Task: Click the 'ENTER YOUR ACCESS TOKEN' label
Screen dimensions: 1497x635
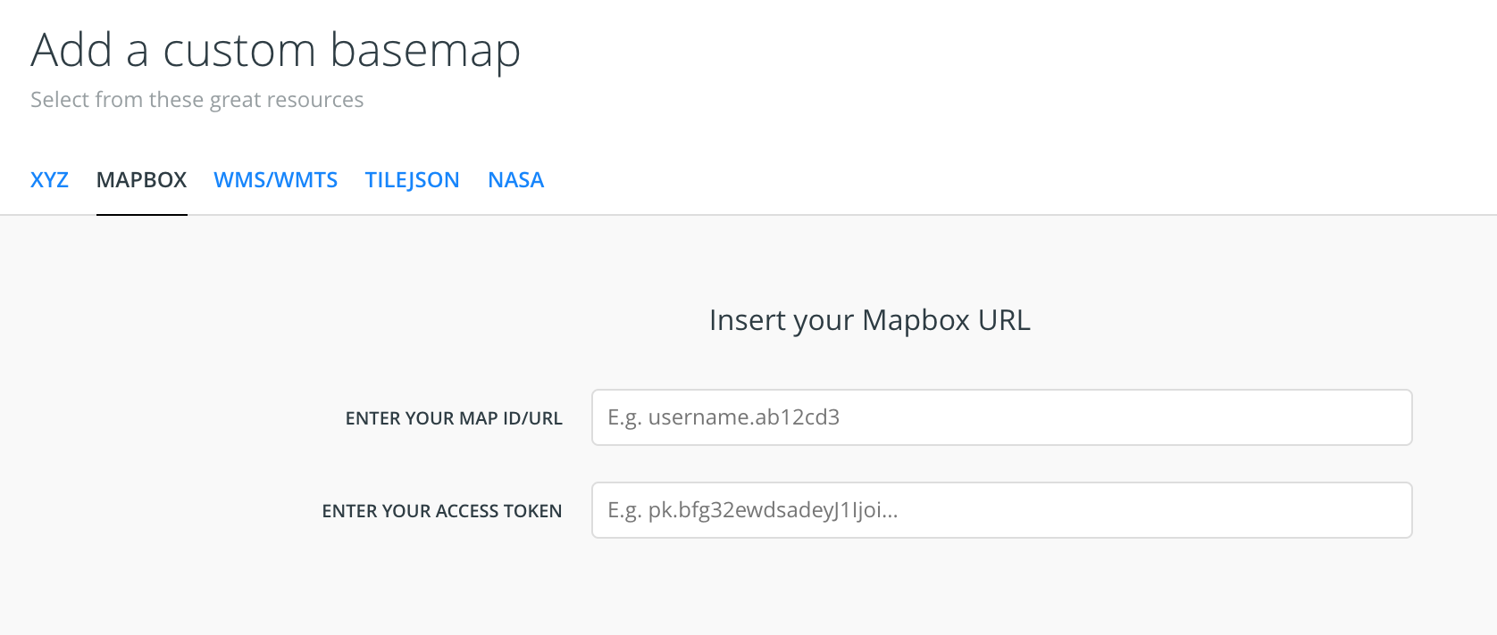Action: pyautogui.click(x=442, y=511)
